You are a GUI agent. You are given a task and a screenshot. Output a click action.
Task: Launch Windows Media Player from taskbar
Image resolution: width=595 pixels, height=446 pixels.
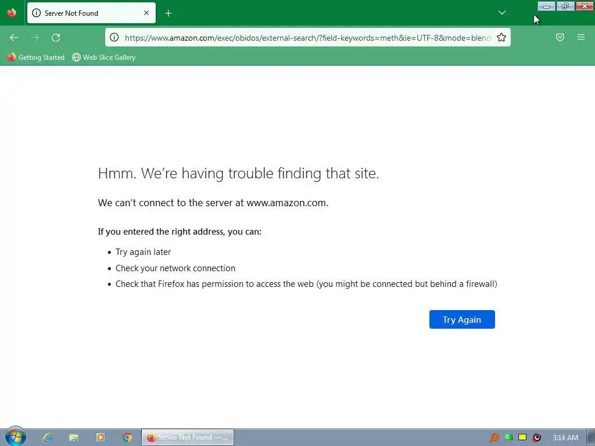pos(101,437)
